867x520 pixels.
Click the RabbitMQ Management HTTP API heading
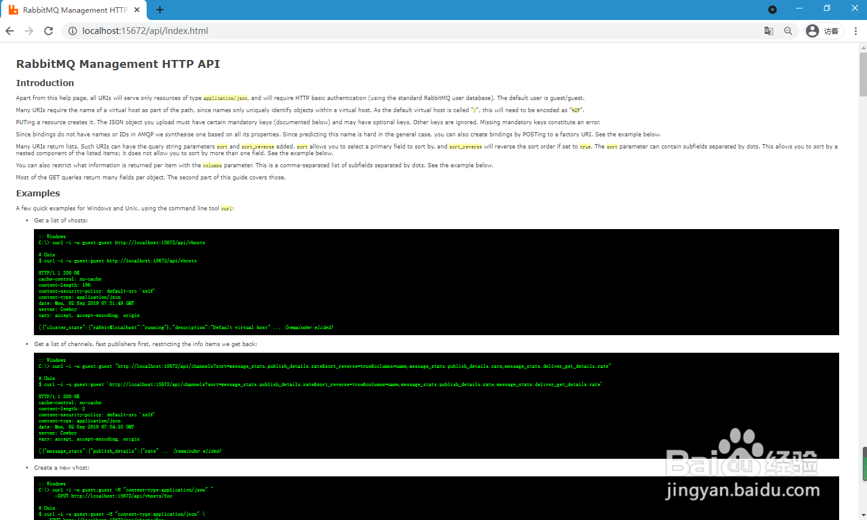point(118,64)
